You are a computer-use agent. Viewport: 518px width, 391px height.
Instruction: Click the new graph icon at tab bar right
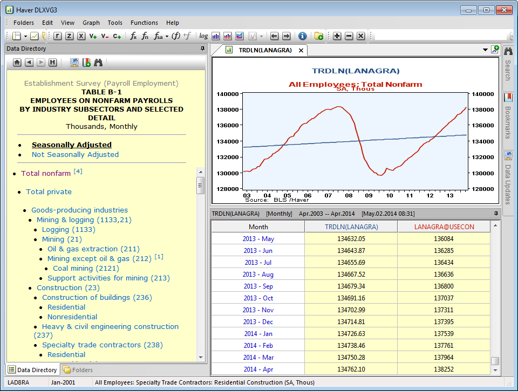coord(495,50)
